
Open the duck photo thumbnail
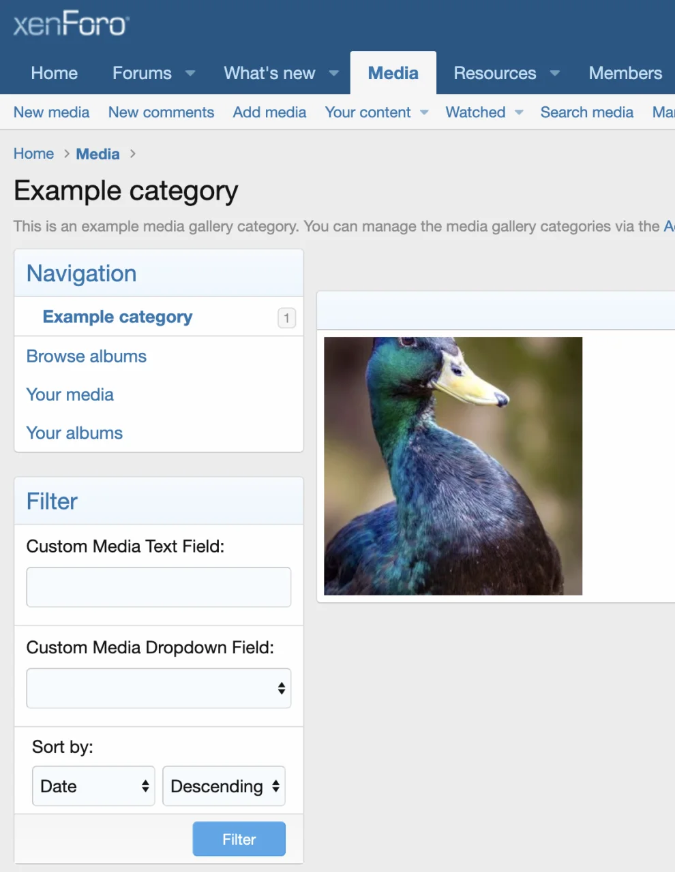pyautogui.click(x=452, y=465)
